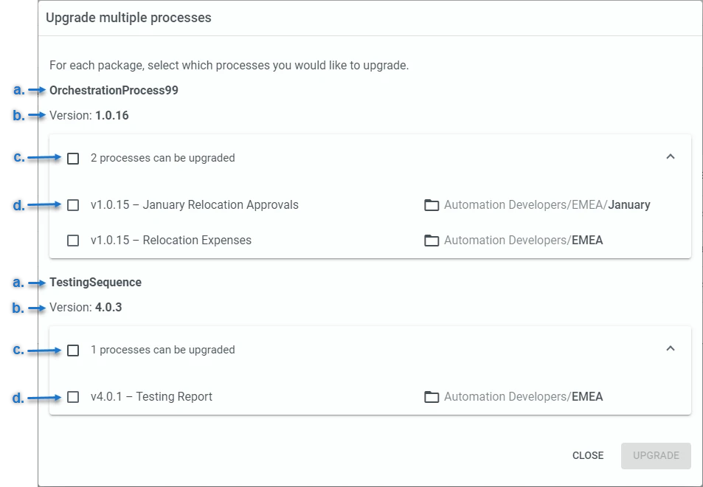Image resolution: width=703 pixels, height=487 pixels.
Task: Click folder icon on Testing Report row
Action: (x=432, y=397)
